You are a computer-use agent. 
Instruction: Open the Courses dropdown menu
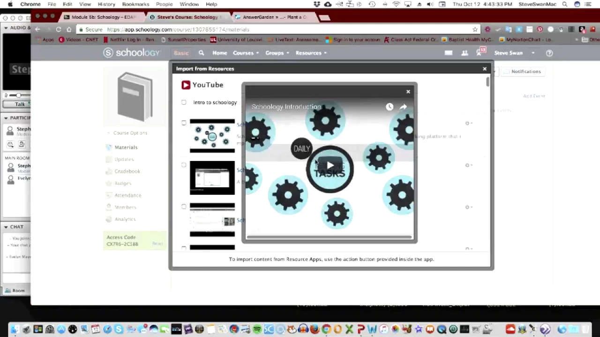click(x=246, y=53)
